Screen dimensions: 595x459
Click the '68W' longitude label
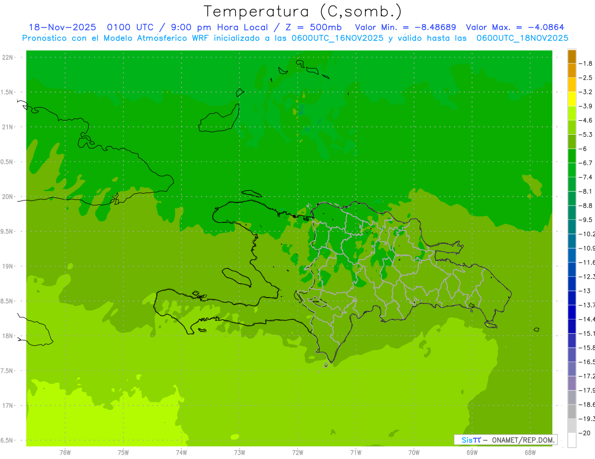pyautogui.click(x=530, y=452)
